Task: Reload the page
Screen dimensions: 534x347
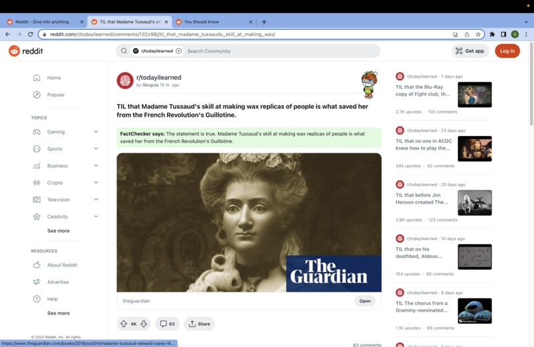Action: [30, 34]
